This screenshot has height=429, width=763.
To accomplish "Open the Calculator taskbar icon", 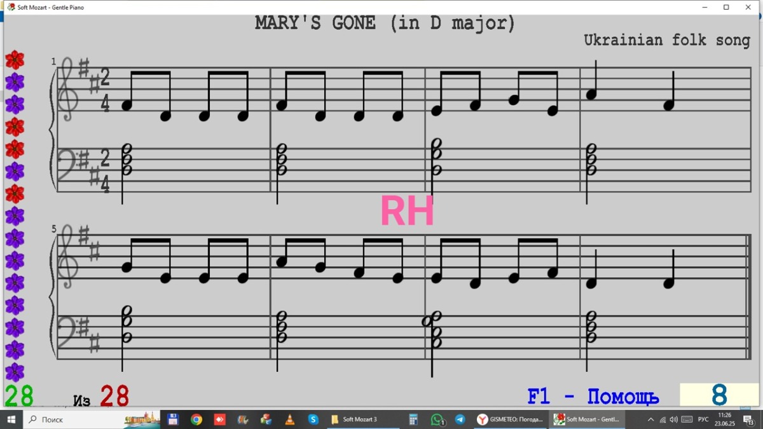I will 413,419.
